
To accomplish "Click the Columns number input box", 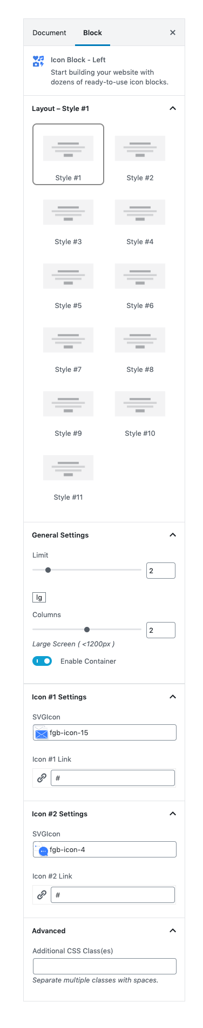I will [x=161, y=630].
